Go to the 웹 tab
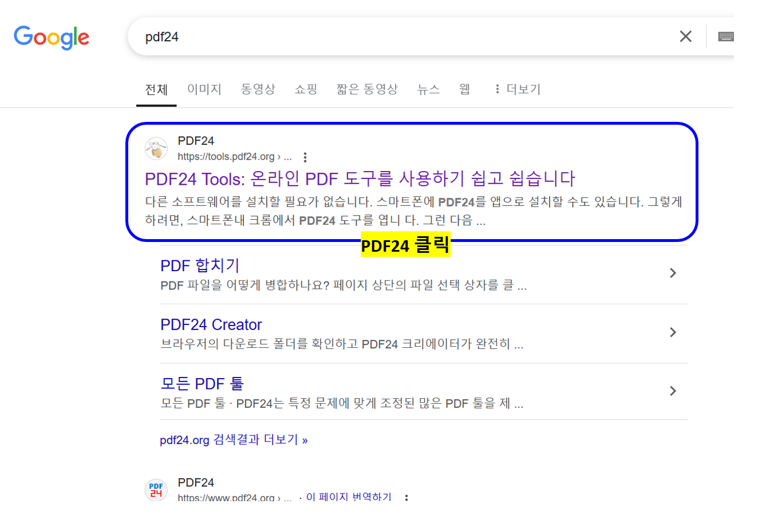The image size is (758, 524). click(465, 89)
